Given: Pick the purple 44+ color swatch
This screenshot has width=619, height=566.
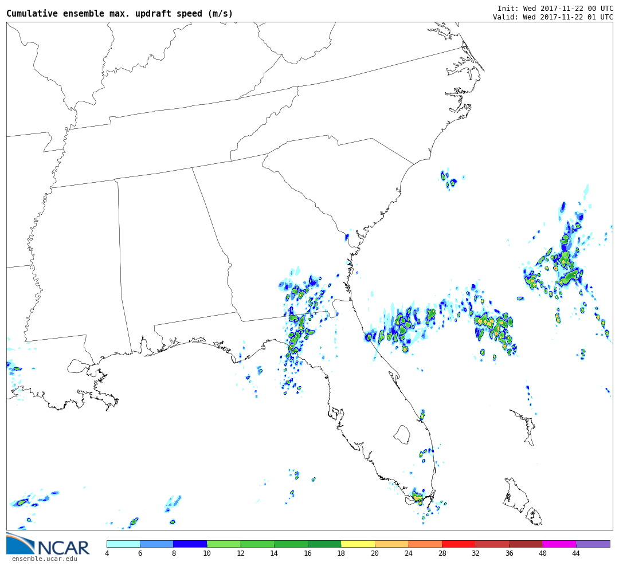Looking at the screenshot, I should click(x=593, y=544).
